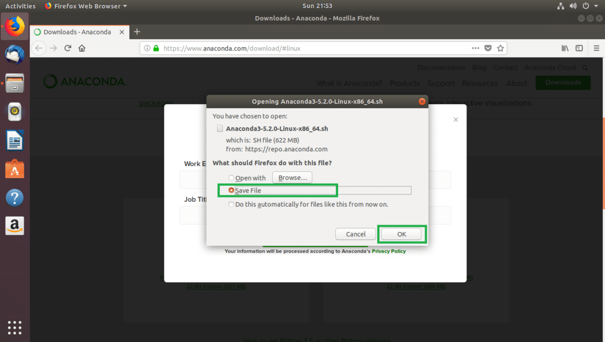Image resolution: width=605 pixels, height=342 pixels.
Task: Open the Support menu
Action: [x=441, y=83]
